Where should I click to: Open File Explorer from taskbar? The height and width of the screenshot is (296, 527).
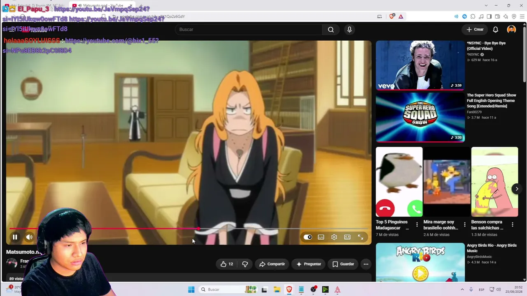[277, 289]
